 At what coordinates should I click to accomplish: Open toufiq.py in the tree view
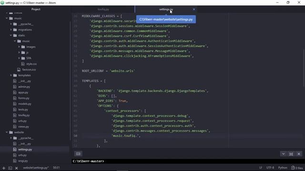click(x=24, y=115)
